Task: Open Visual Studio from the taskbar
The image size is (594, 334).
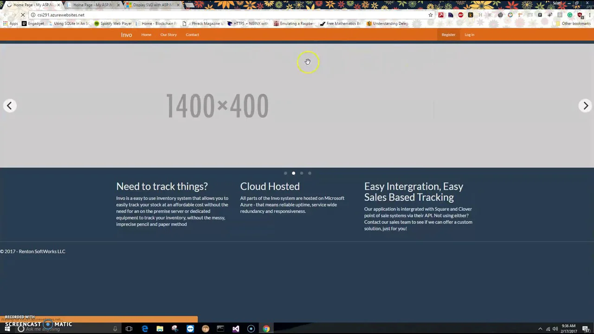Action: 236,329
